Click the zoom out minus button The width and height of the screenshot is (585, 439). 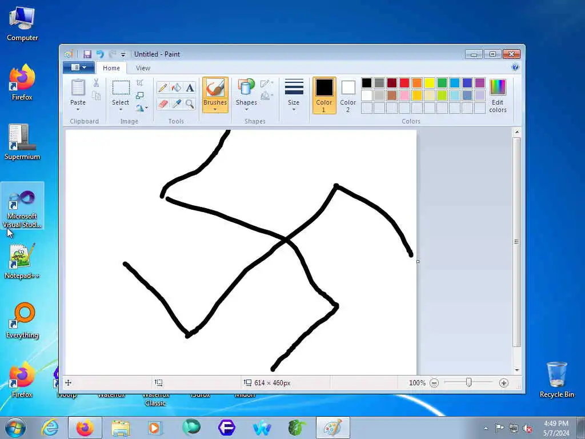point(434,383)
